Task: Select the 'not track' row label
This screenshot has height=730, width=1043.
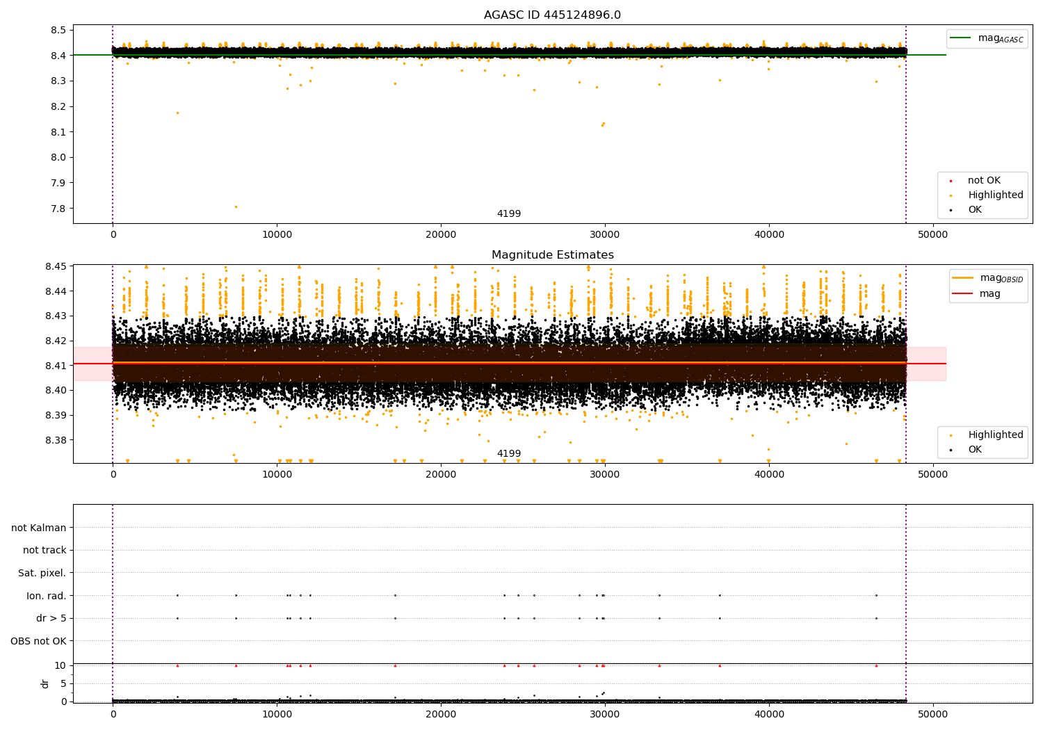Action: 45,550
